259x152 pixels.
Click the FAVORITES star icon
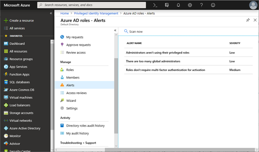tap(6, 36)
